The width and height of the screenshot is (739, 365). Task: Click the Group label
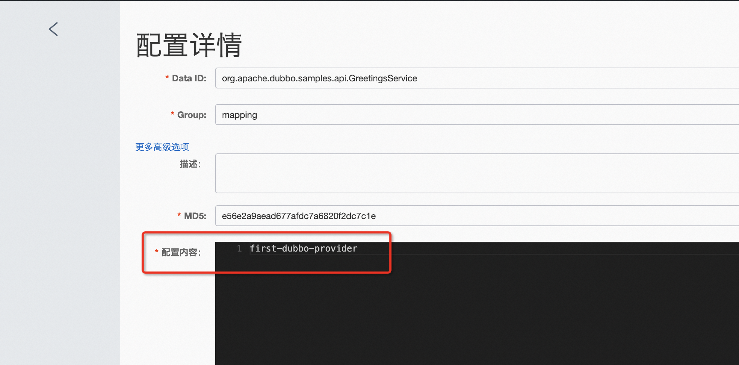point(192,115)
